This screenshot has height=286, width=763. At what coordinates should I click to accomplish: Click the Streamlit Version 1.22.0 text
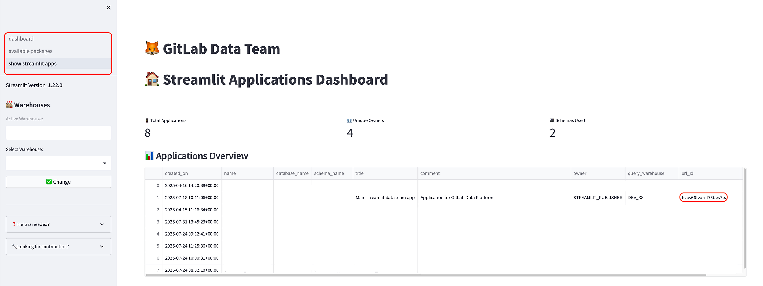point(34,85)
